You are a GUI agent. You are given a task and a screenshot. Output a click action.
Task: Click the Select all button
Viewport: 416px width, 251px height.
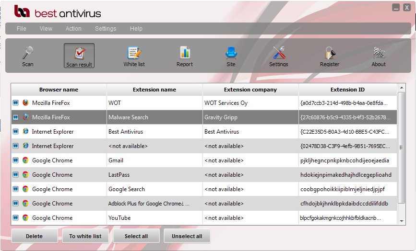coord(136,236)
